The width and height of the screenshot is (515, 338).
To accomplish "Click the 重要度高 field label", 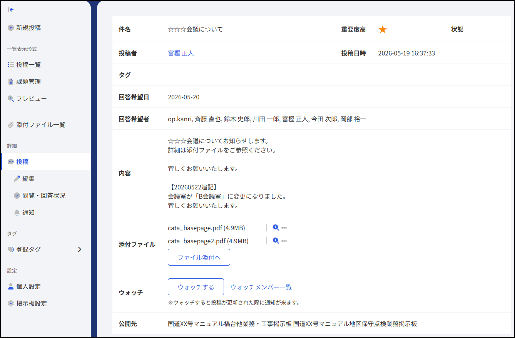I will 353,29.
